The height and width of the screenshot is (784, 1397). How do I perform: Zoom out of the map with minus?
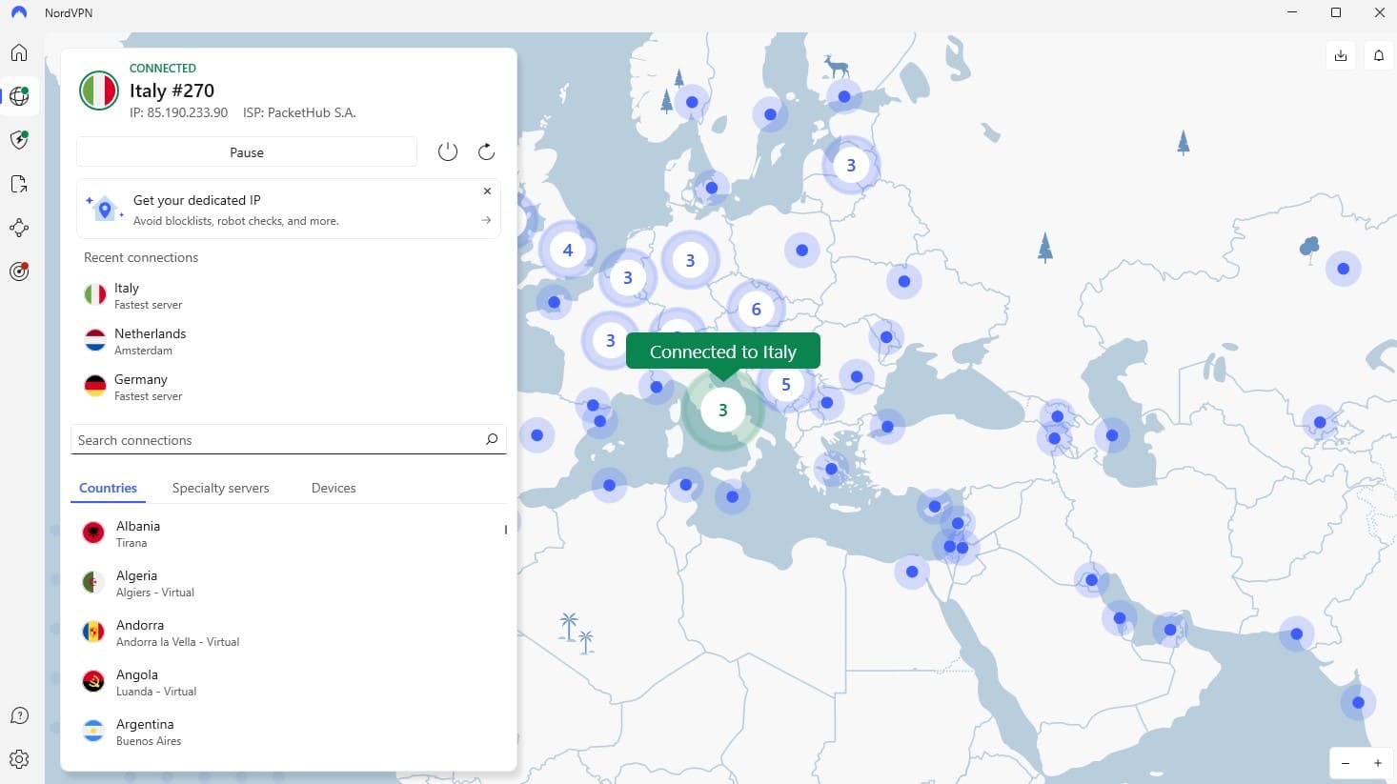click(1346, 763)
